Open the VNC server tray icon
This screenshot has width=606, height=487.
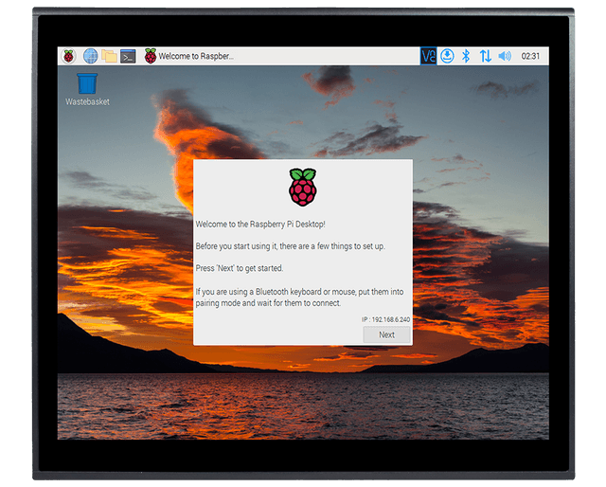428,56
